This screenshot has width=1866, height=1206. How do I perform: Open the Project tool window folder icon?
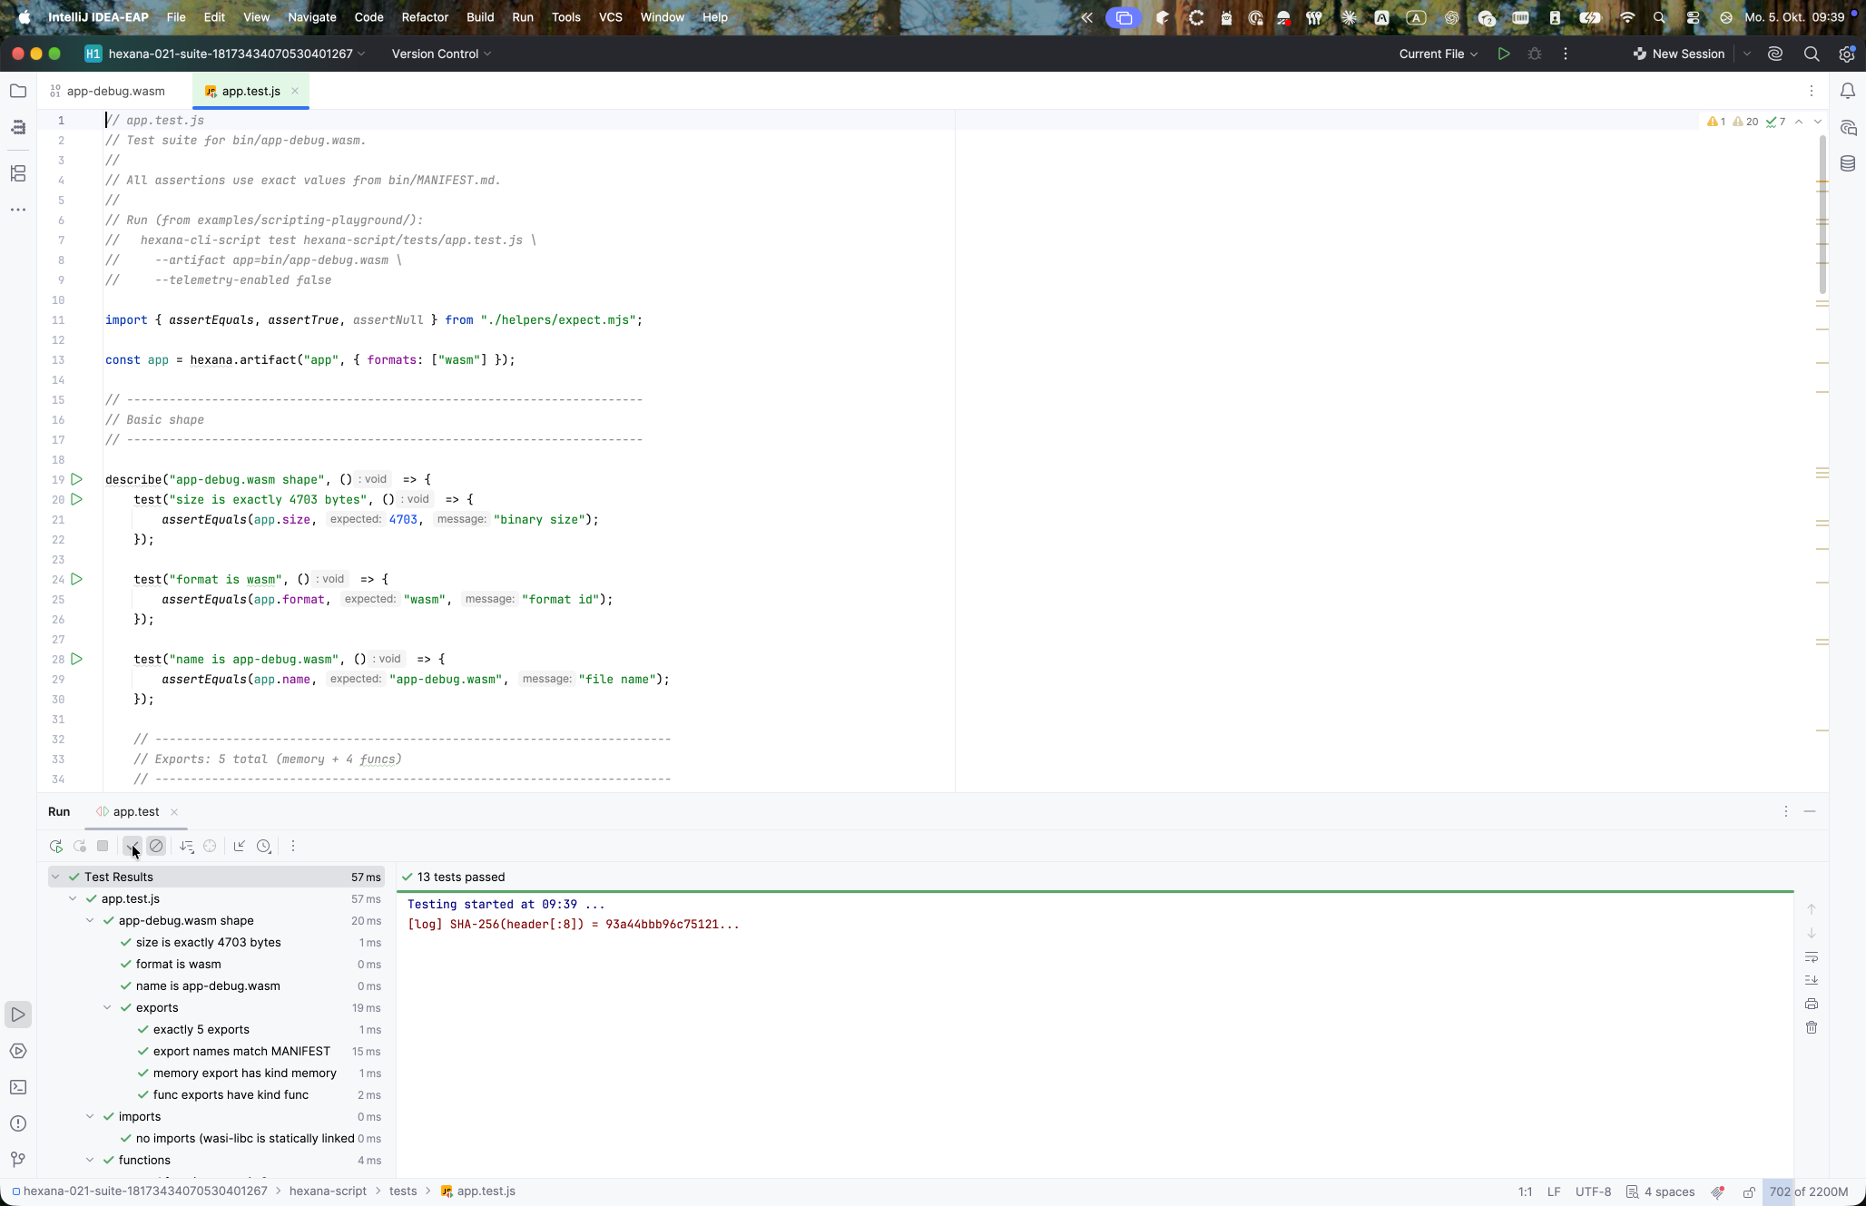(18, 91)
